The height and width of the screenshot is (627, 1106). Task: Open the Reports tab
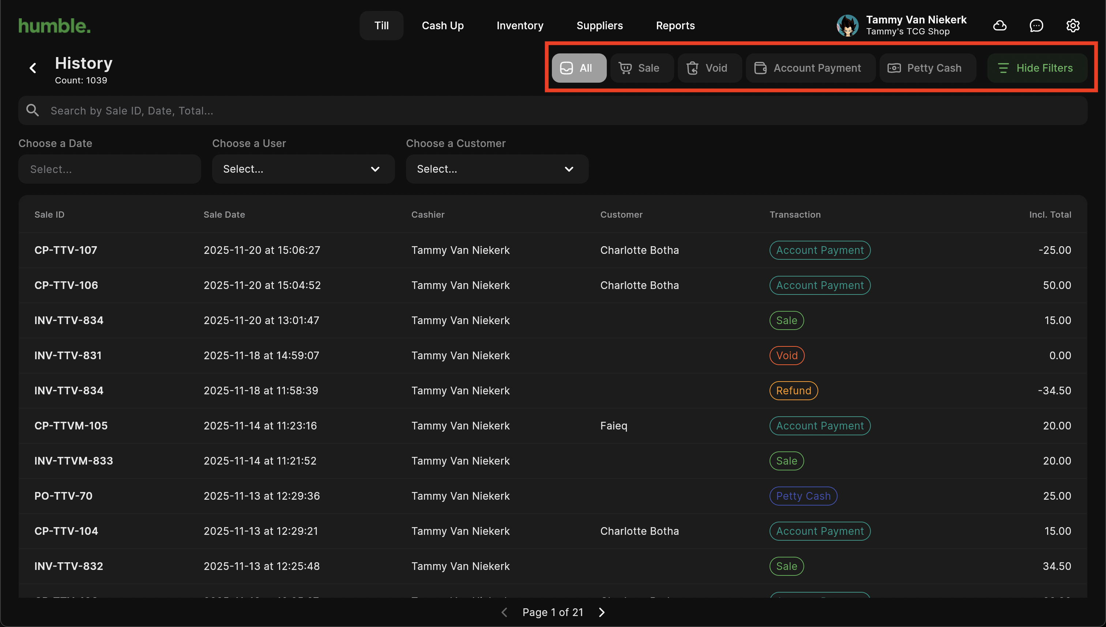click(x=675, y=26)
